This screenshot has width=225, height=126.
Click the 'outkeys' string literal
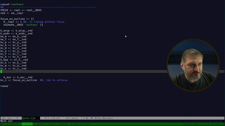pos(32,25)
